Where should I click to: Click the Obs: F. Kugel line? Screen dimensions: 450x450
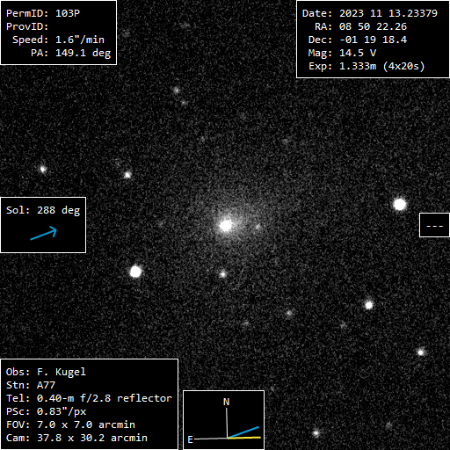pos(46,372)
